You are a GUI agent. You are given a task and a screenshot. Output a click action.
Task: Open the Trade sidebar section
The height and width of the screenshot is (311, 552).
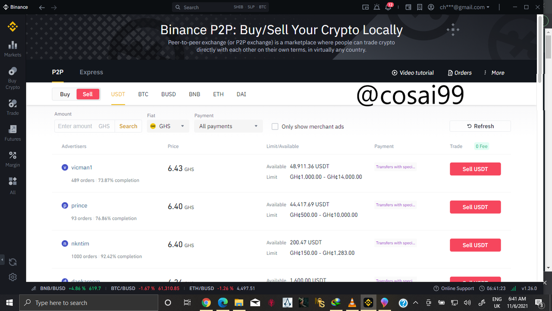tap(13, 108)
